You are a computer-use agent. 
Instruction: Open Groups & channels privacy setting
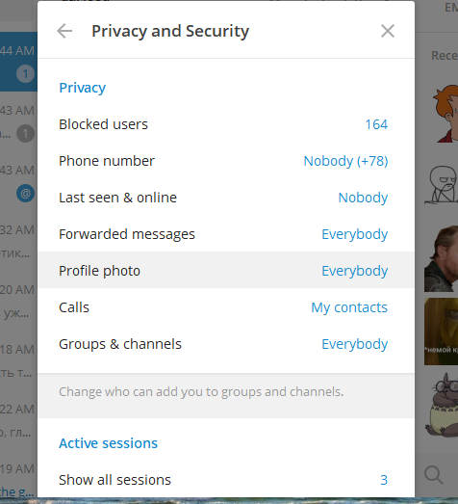226,344
